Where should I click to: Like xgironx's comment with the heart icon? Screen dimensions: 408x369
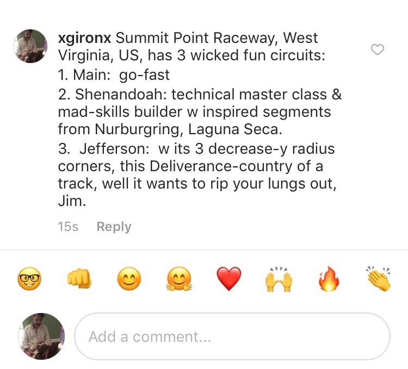pos(378,49)
